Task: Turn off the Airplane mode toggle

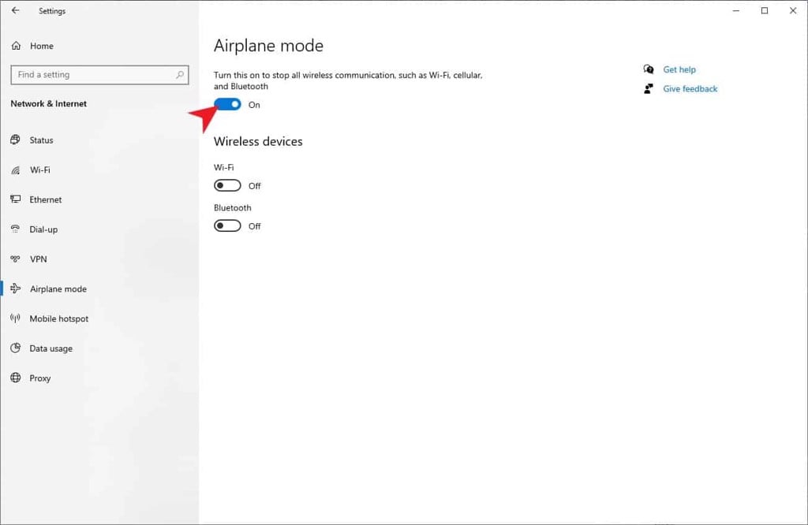Action: [227, 104]
